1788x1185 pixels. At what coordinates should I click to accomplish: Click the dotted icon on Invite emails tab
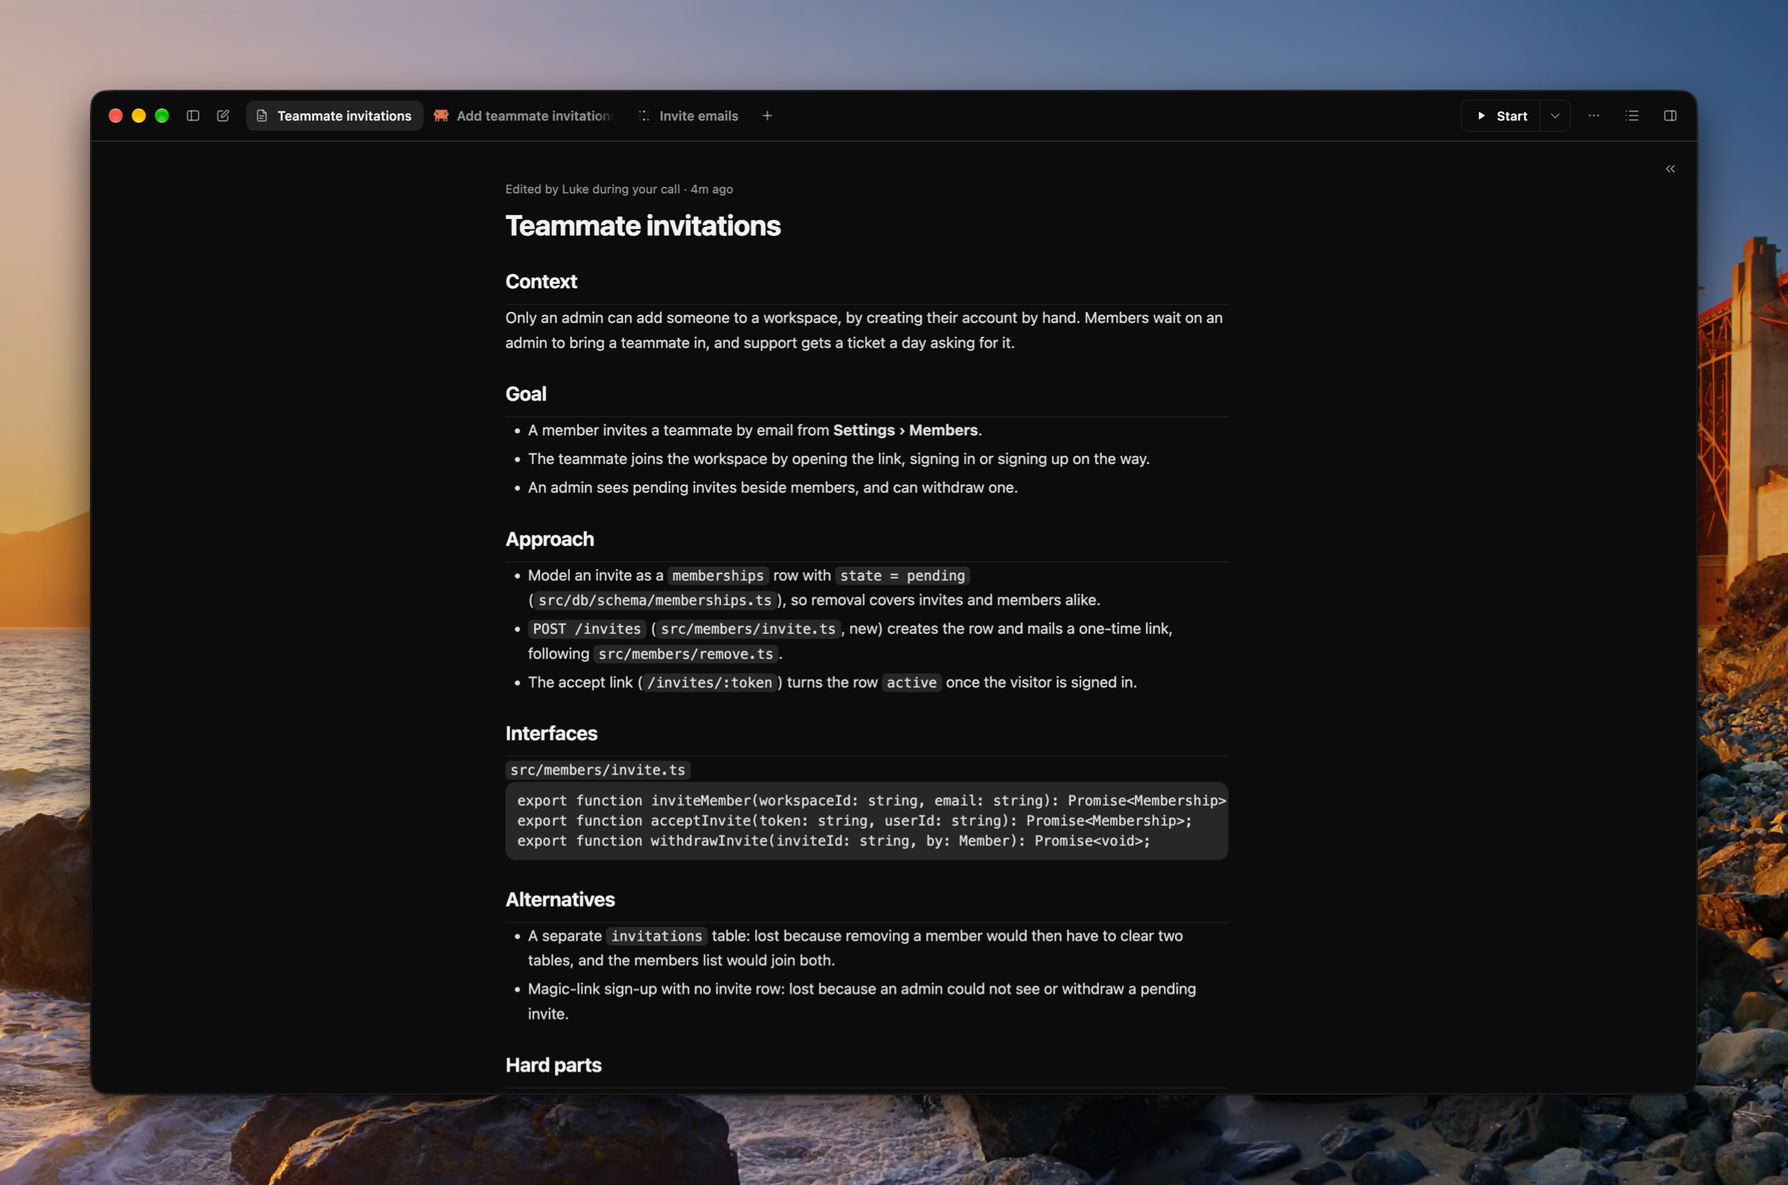click(644, 115)
